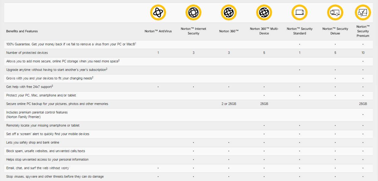
Task: Click the 2 or 25GB backup value
Action: tap(229, 104)
